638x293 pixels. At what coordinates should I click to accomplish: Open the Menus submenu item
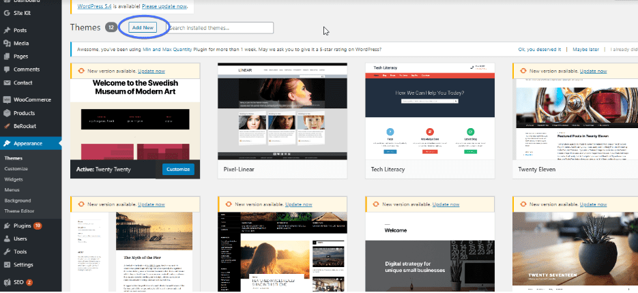tap(12, 190)
